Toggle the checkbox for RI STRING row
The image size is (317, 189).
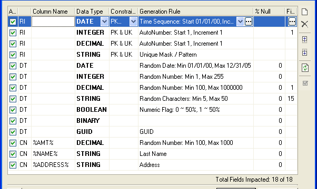(13, 55)
